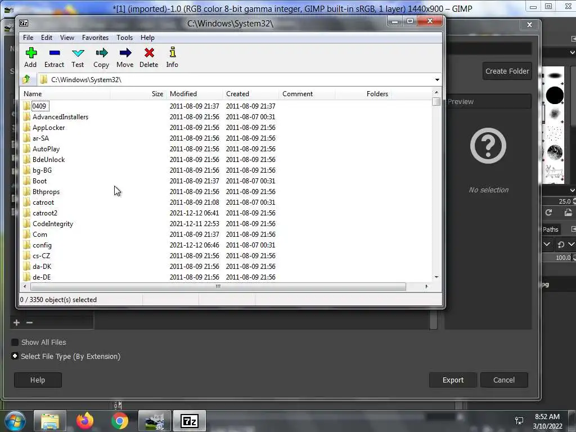Click the Add toolbar icon in 7-Zip
Viewport: 576px width, 432px height.
(30, 57)
